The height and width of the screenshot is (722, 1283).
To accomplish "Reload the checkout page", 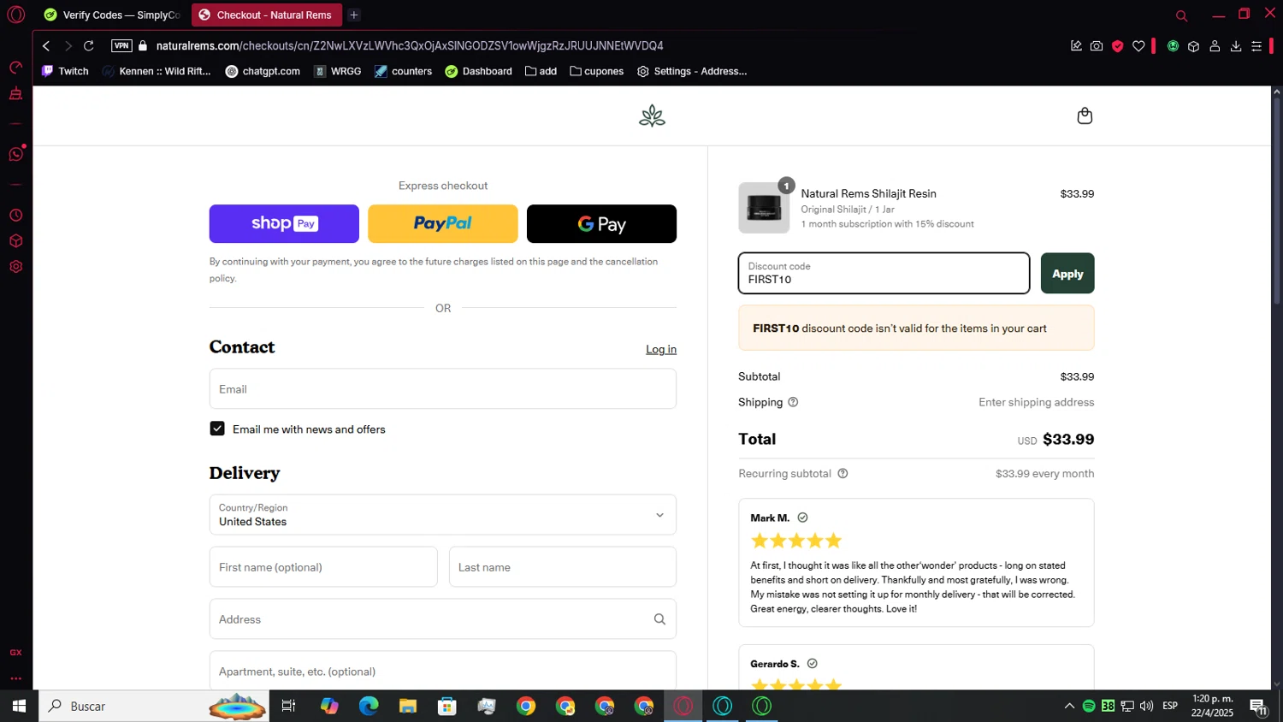I will click(x=88, y=46).
